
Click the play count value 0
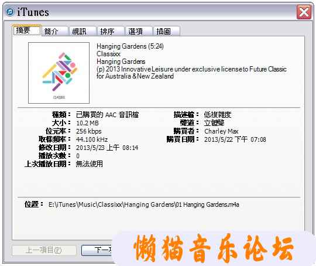pyautogui.click(x=78, y=156)
